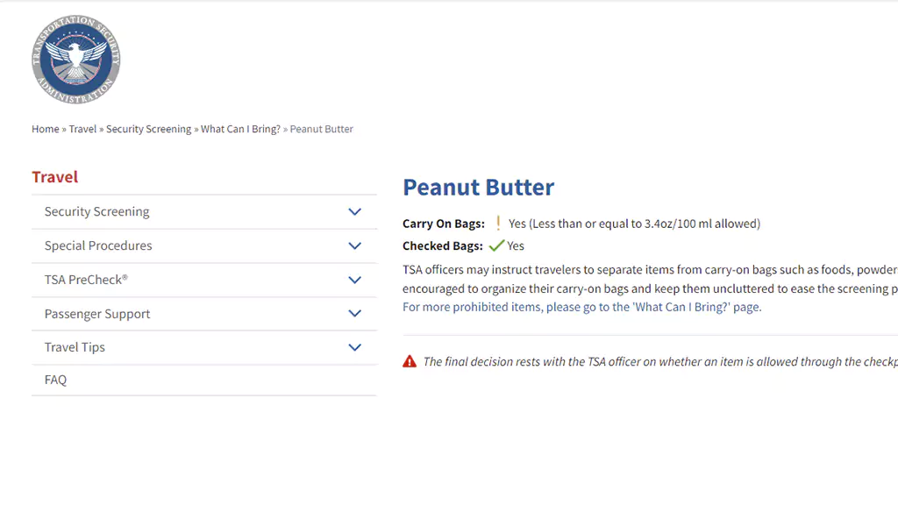Go to Home in the breadcrumb
The image size is (898, 505).
tap(46, 129)
